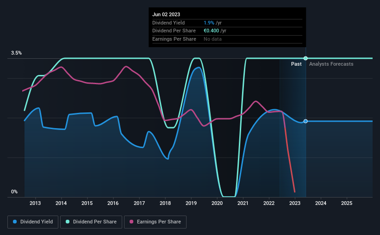Click the 'Past' label on chart
380x235 pixels.
pos(296,64)
